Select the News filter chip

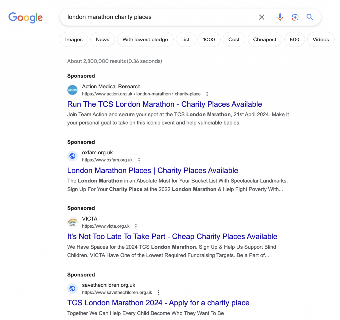pos(102,40)
